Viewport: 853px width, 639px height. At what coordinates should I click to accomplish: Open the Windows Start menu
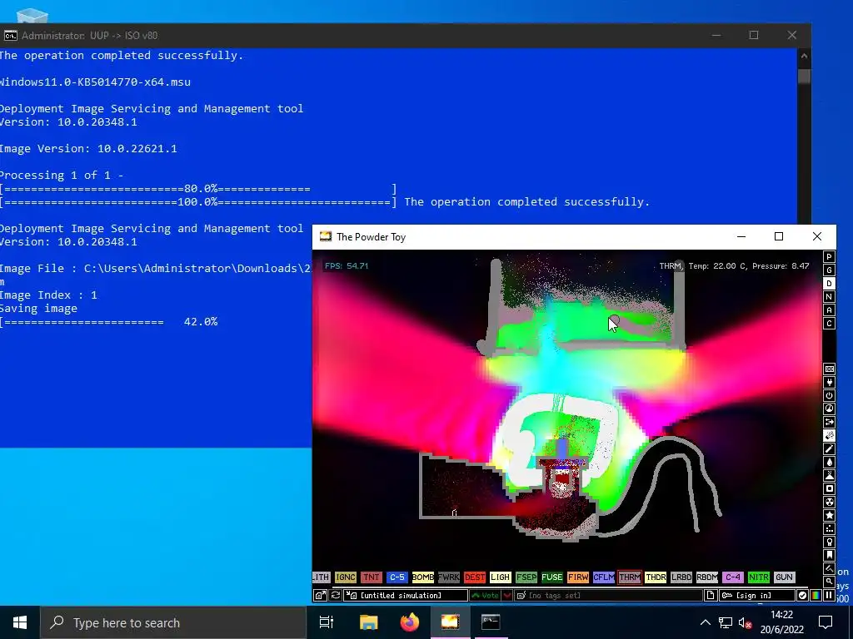click(x=20, y=622)
